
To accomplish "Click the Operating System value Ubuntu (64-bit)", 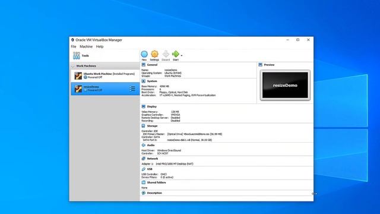I will (173, 73).
